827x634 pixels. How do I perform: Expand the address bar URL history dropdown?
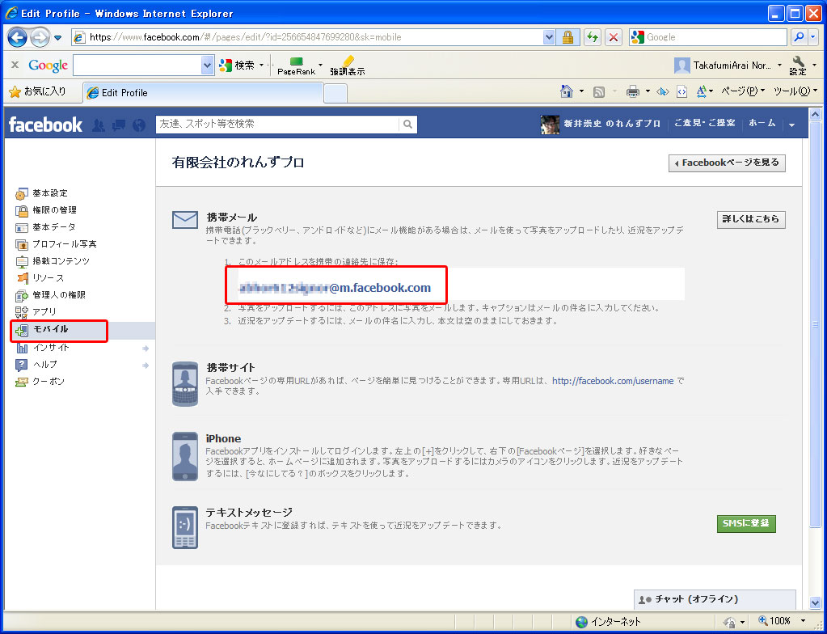click(549, 37)
